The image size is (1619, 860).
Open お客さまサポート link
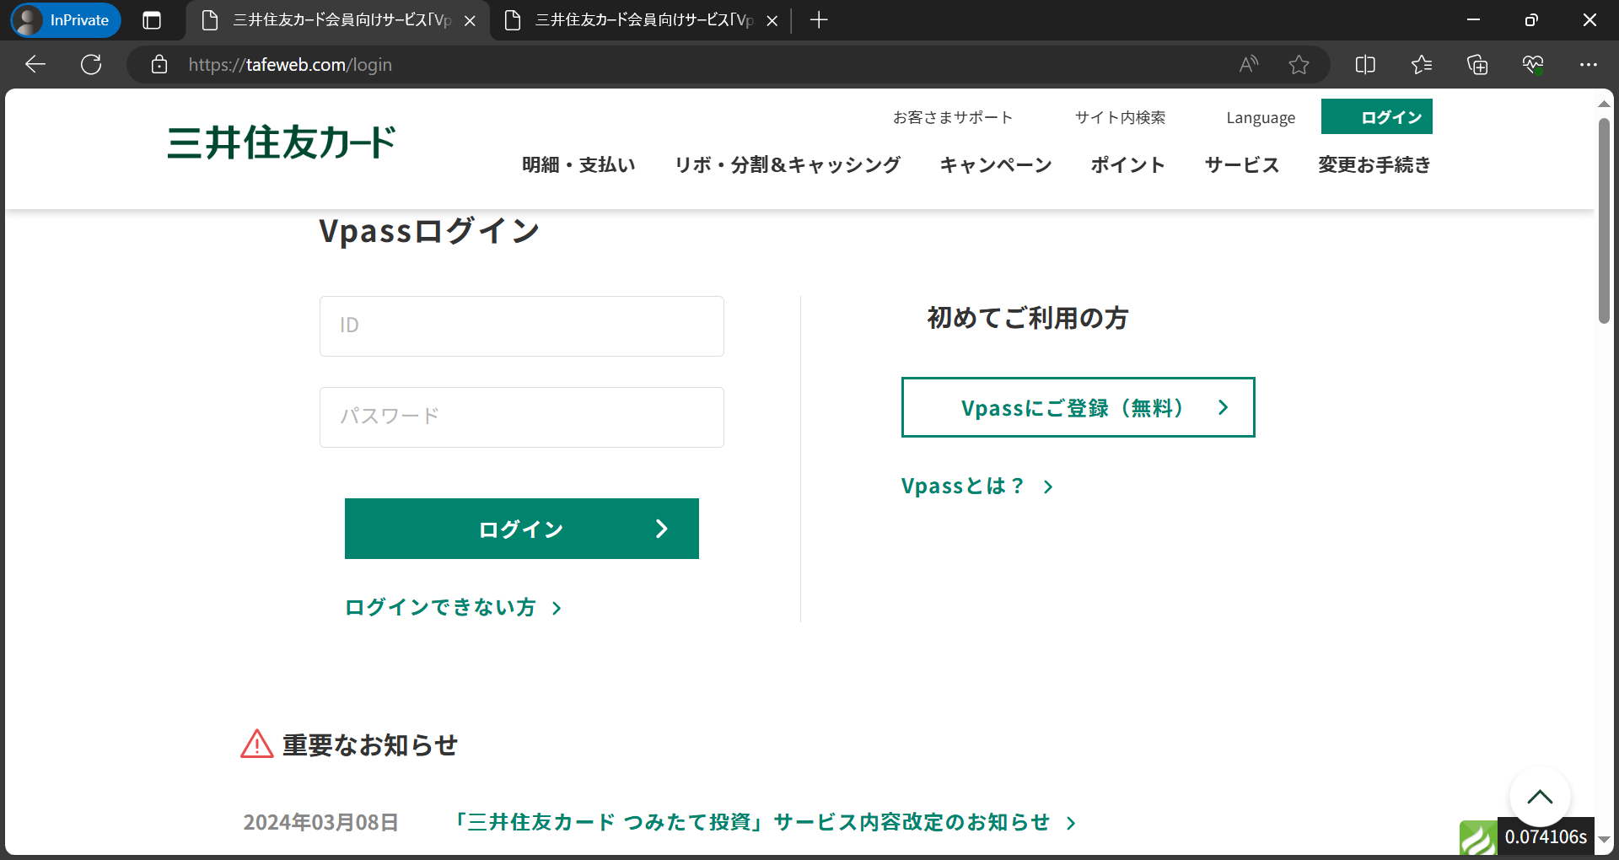(x=953, y=117)
